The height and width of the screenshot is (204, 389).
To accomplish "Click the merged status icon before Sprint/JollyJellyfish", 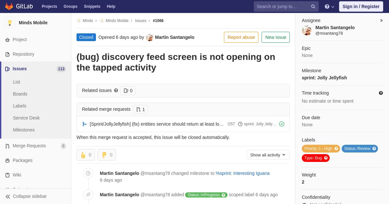I will tap(85, 124).
